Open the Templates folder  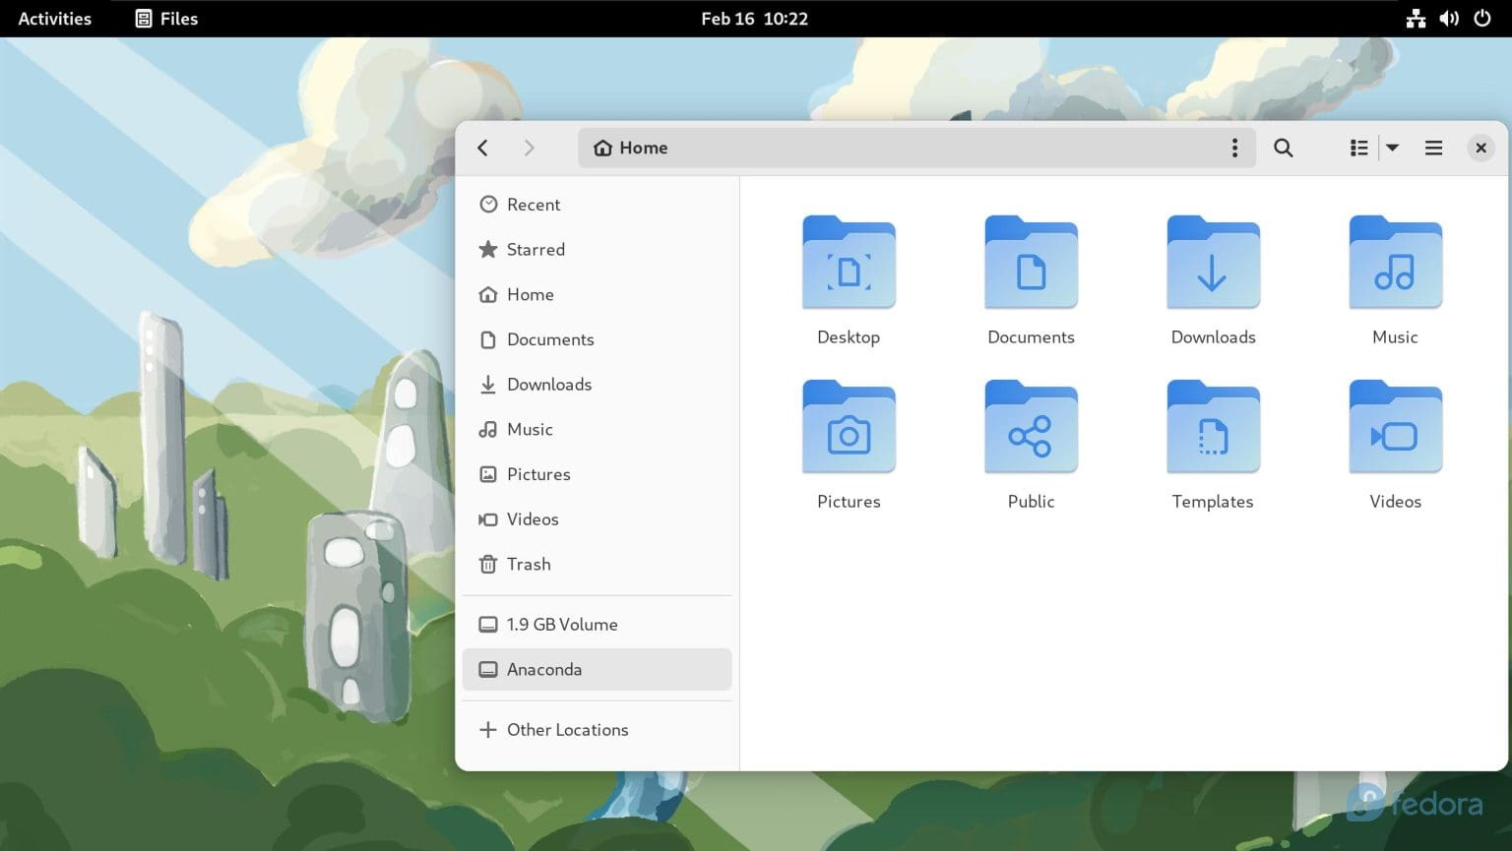(1212, 428)
